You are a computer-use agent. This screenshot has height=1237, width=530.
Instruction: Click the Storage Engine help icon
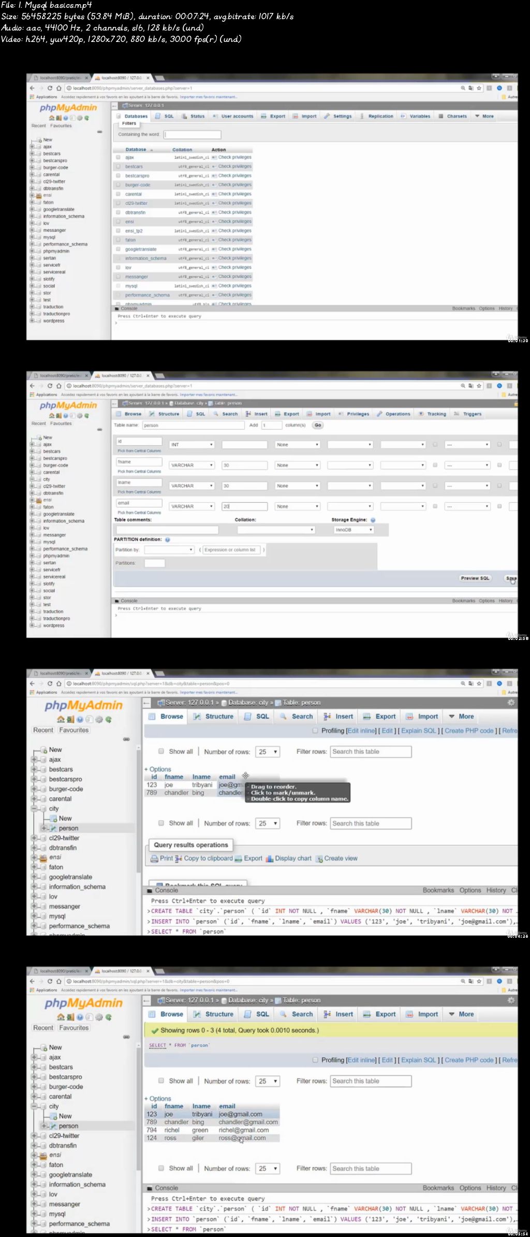tap(373, 520)
